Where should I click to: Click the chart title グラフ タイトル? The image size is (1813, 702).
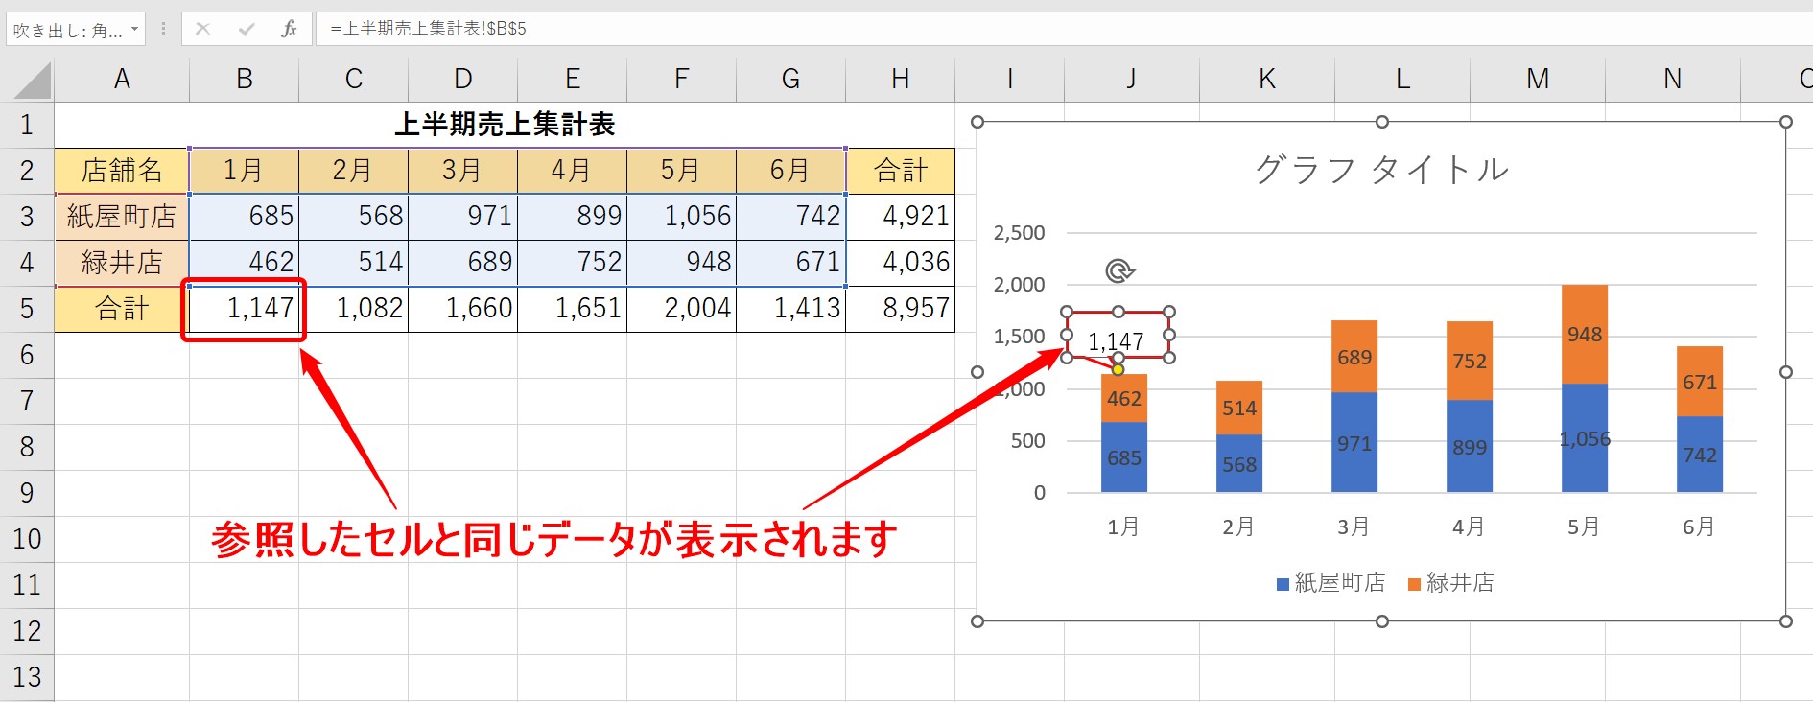(1381, 170)
